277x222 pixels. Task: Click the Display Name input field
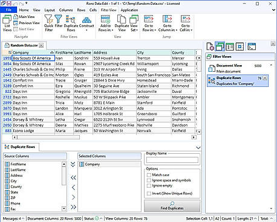pos(172,160)
